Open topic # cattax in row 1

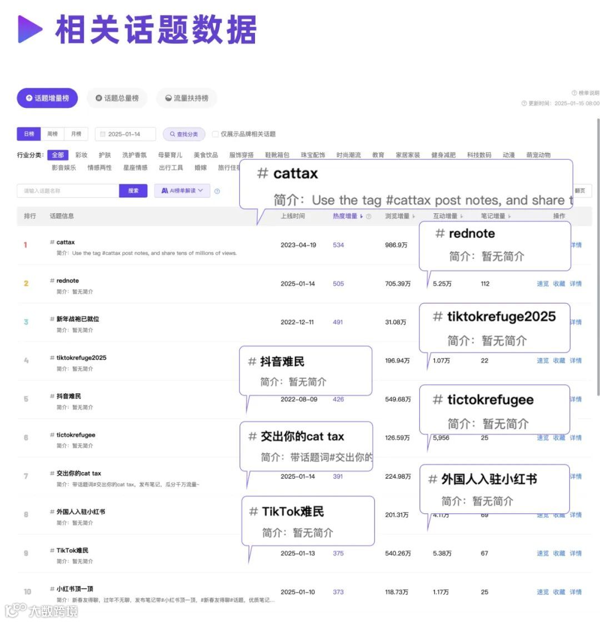[x=62, y=242]
